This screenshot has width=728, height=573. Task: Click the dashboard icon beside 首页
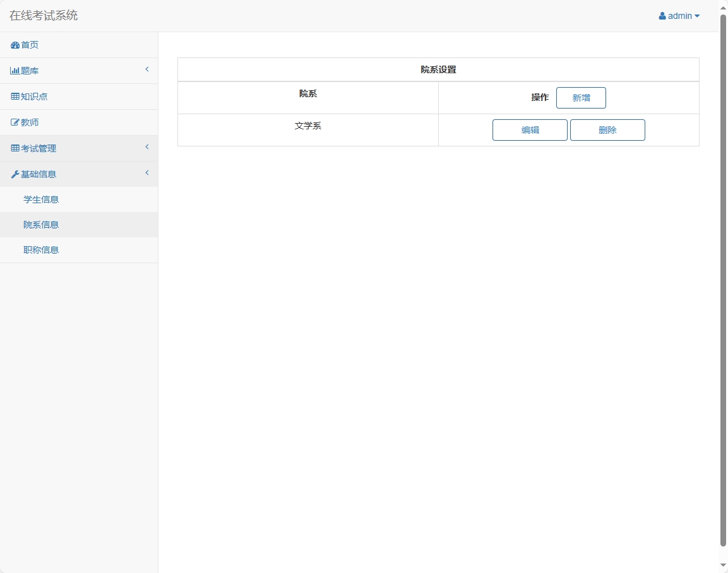pos(15,45)
